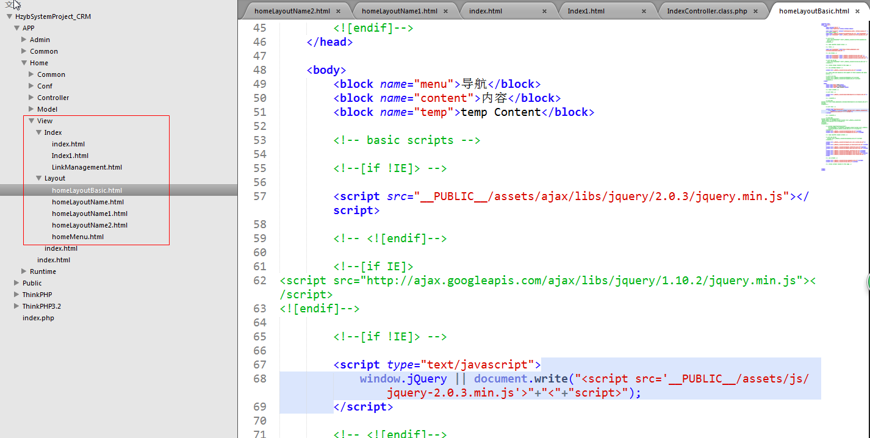This screenshot has width=870, height=438.
Task: Switch to IndexController.class.php tab
Action: [706, 11]
